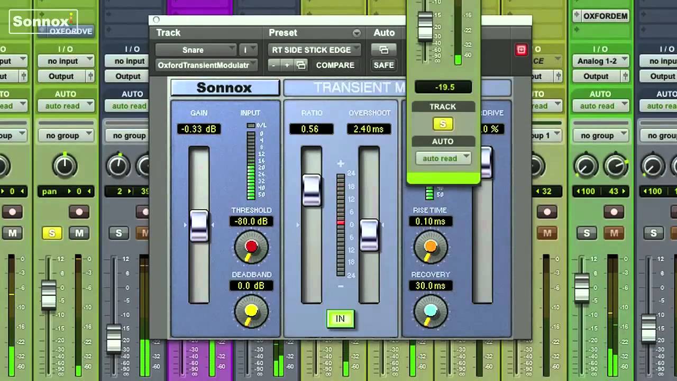Unsolo the yellow S on 'pan 0' track

pyautogui.click(x=52, y=233)
